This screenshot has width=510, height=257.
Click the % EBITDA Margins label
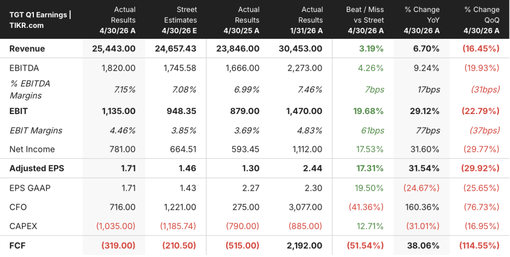30,90
